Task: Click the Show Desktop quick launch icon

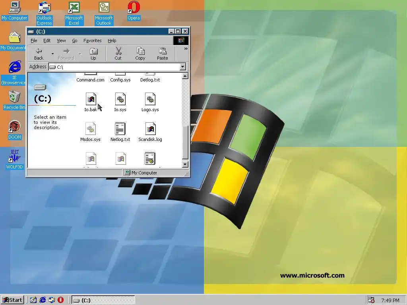Action: click(x=33, y=300)
